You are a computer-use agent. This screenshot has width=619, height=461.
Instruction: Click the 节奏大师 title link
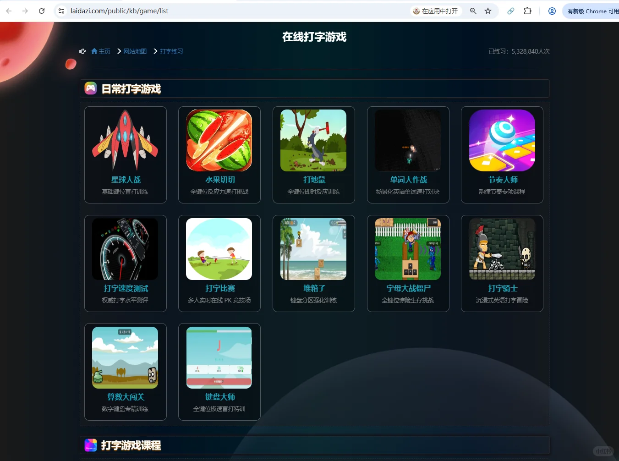click(503, 180)
